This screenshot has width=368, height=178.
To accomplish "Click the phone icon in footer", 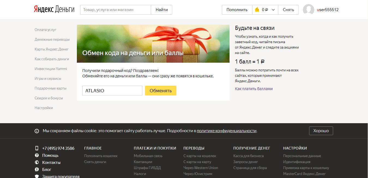I will coord(37,148).
